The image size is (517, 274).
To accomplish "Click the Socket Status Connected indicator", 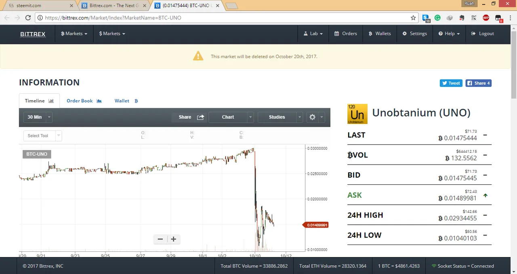I will click(x=463, y=266).
